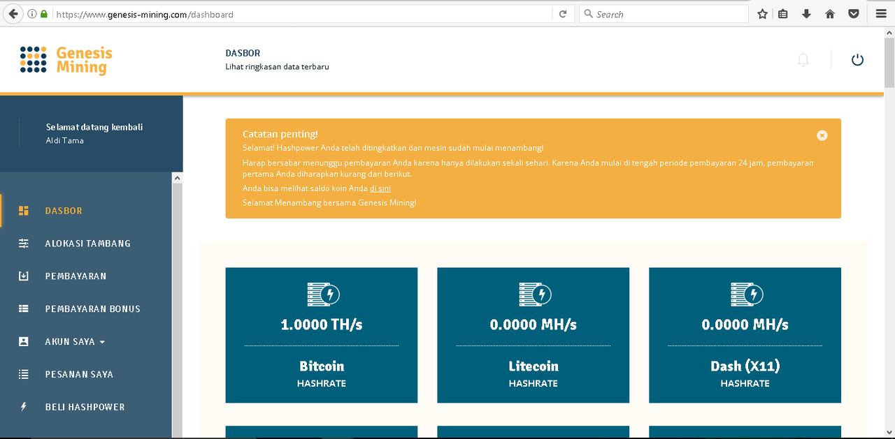Click 'Lihat ringkasan data terbaru' subtitle
The image size is (895, 439).
point(277,67)
